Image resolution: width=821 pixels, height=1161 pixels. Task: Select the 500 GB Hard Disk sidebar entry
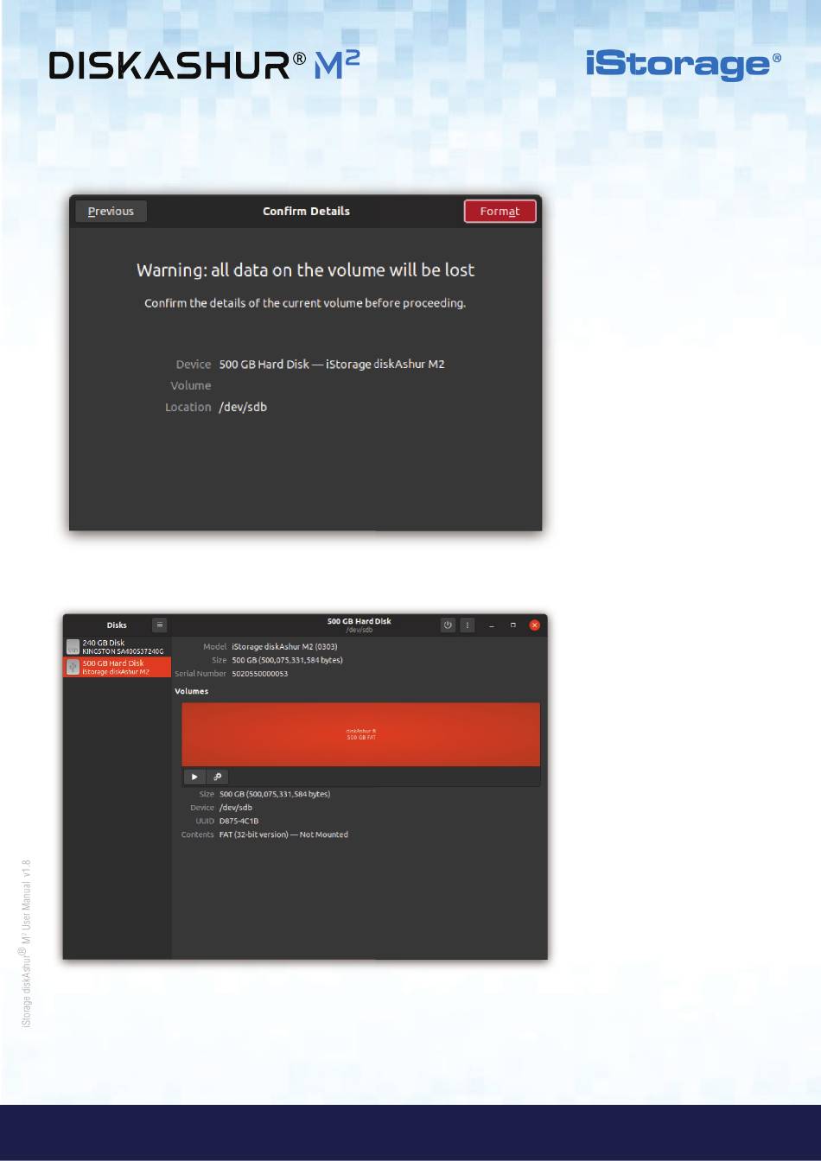(x=118, y=667)
